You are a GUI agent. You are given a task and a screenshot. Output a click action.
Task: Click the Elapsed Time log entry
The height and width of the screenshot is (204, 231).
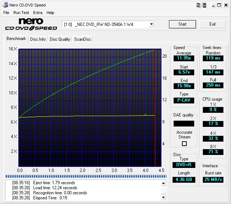click(40, 198)
